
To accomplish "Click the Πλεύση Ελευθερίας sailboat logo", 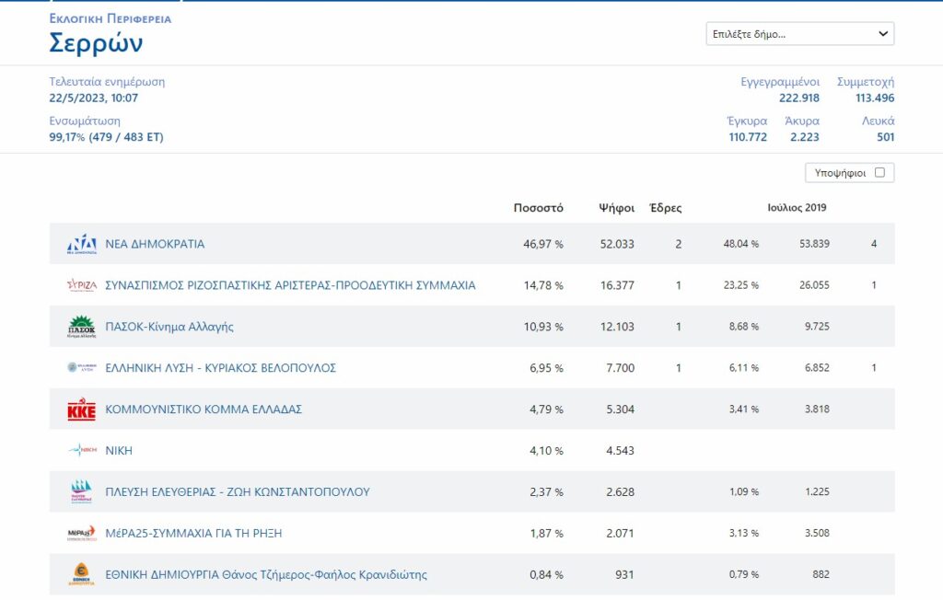I will coord(81,491).
